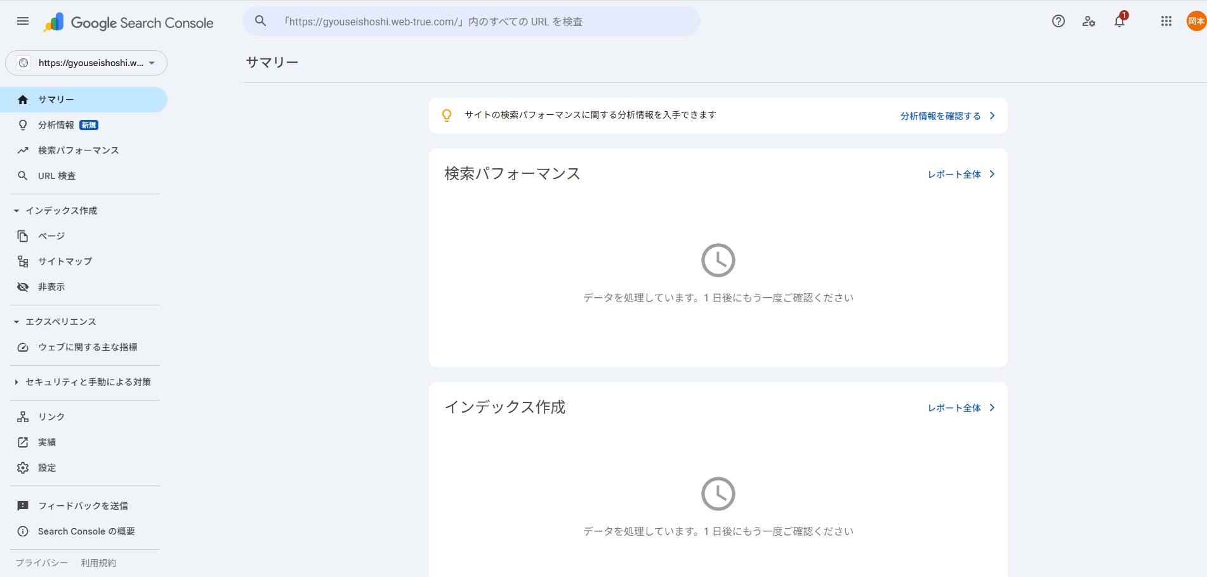Open 検索パフォーマンス in the sidebar
Viewport: 1207px width, 577px height.
[x=84, y=150]
